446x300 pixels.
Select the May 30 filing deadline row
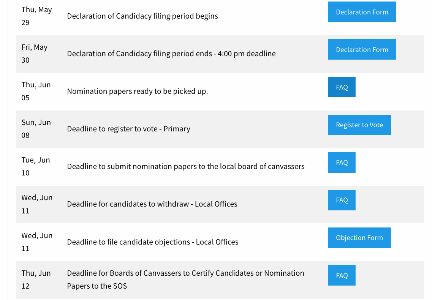click(171, 54)
